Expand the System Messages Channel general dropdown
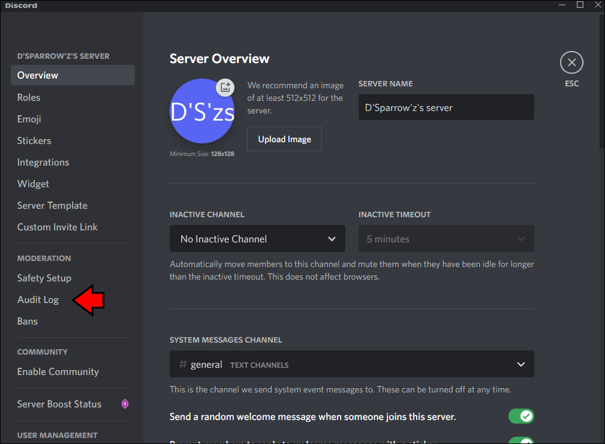Screen dimensions: 605x444 (352, 364)
